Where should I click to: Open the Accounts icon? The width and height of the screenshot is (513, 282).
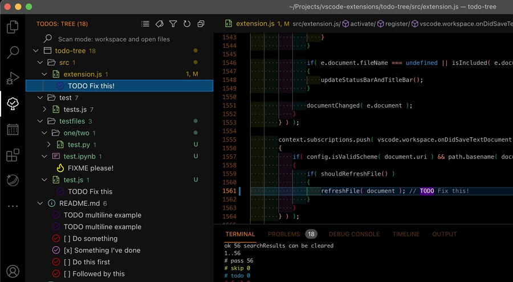[13, 271]
